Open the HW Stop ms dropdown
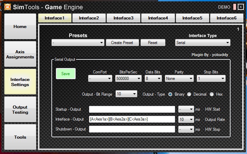Screen dimensions: 247x154 186,129
